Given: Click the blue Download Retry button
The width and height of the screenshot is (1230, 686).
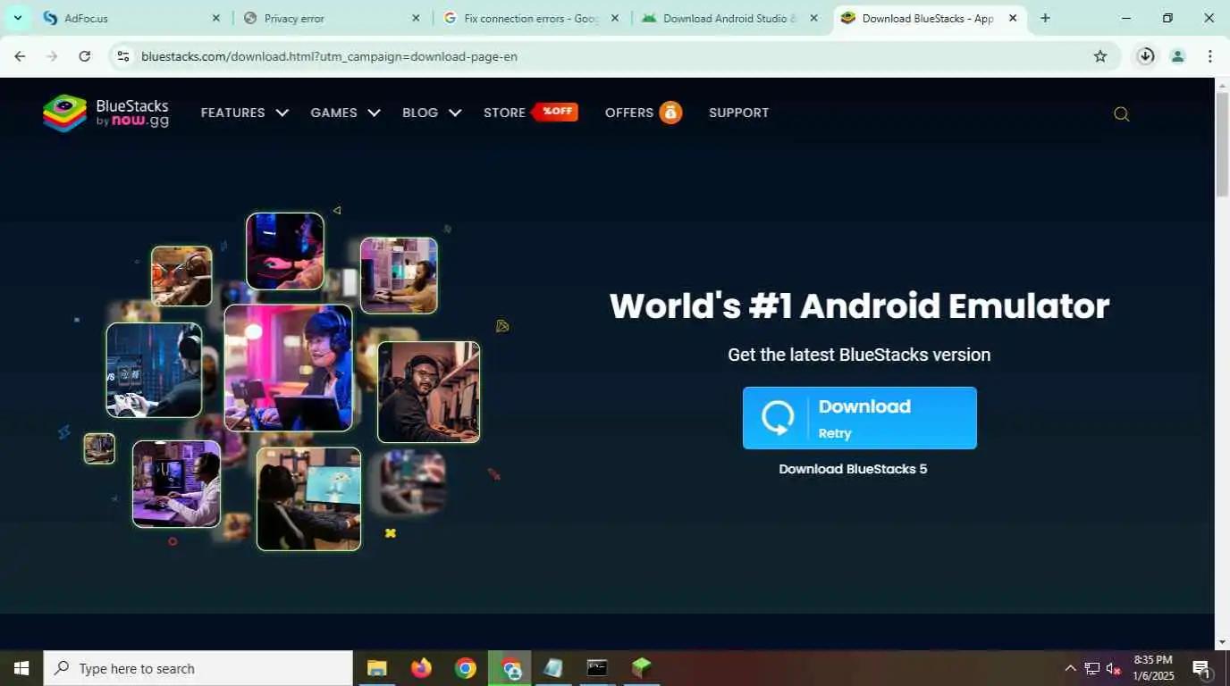Looking at the screenshot, I should click(x=859, y=418).
